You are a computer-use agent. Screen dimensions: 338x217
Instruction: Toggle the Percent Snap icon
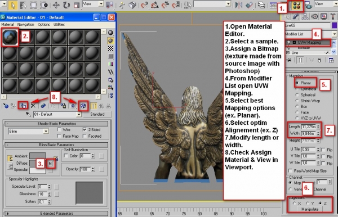click(x=165, y=5)
